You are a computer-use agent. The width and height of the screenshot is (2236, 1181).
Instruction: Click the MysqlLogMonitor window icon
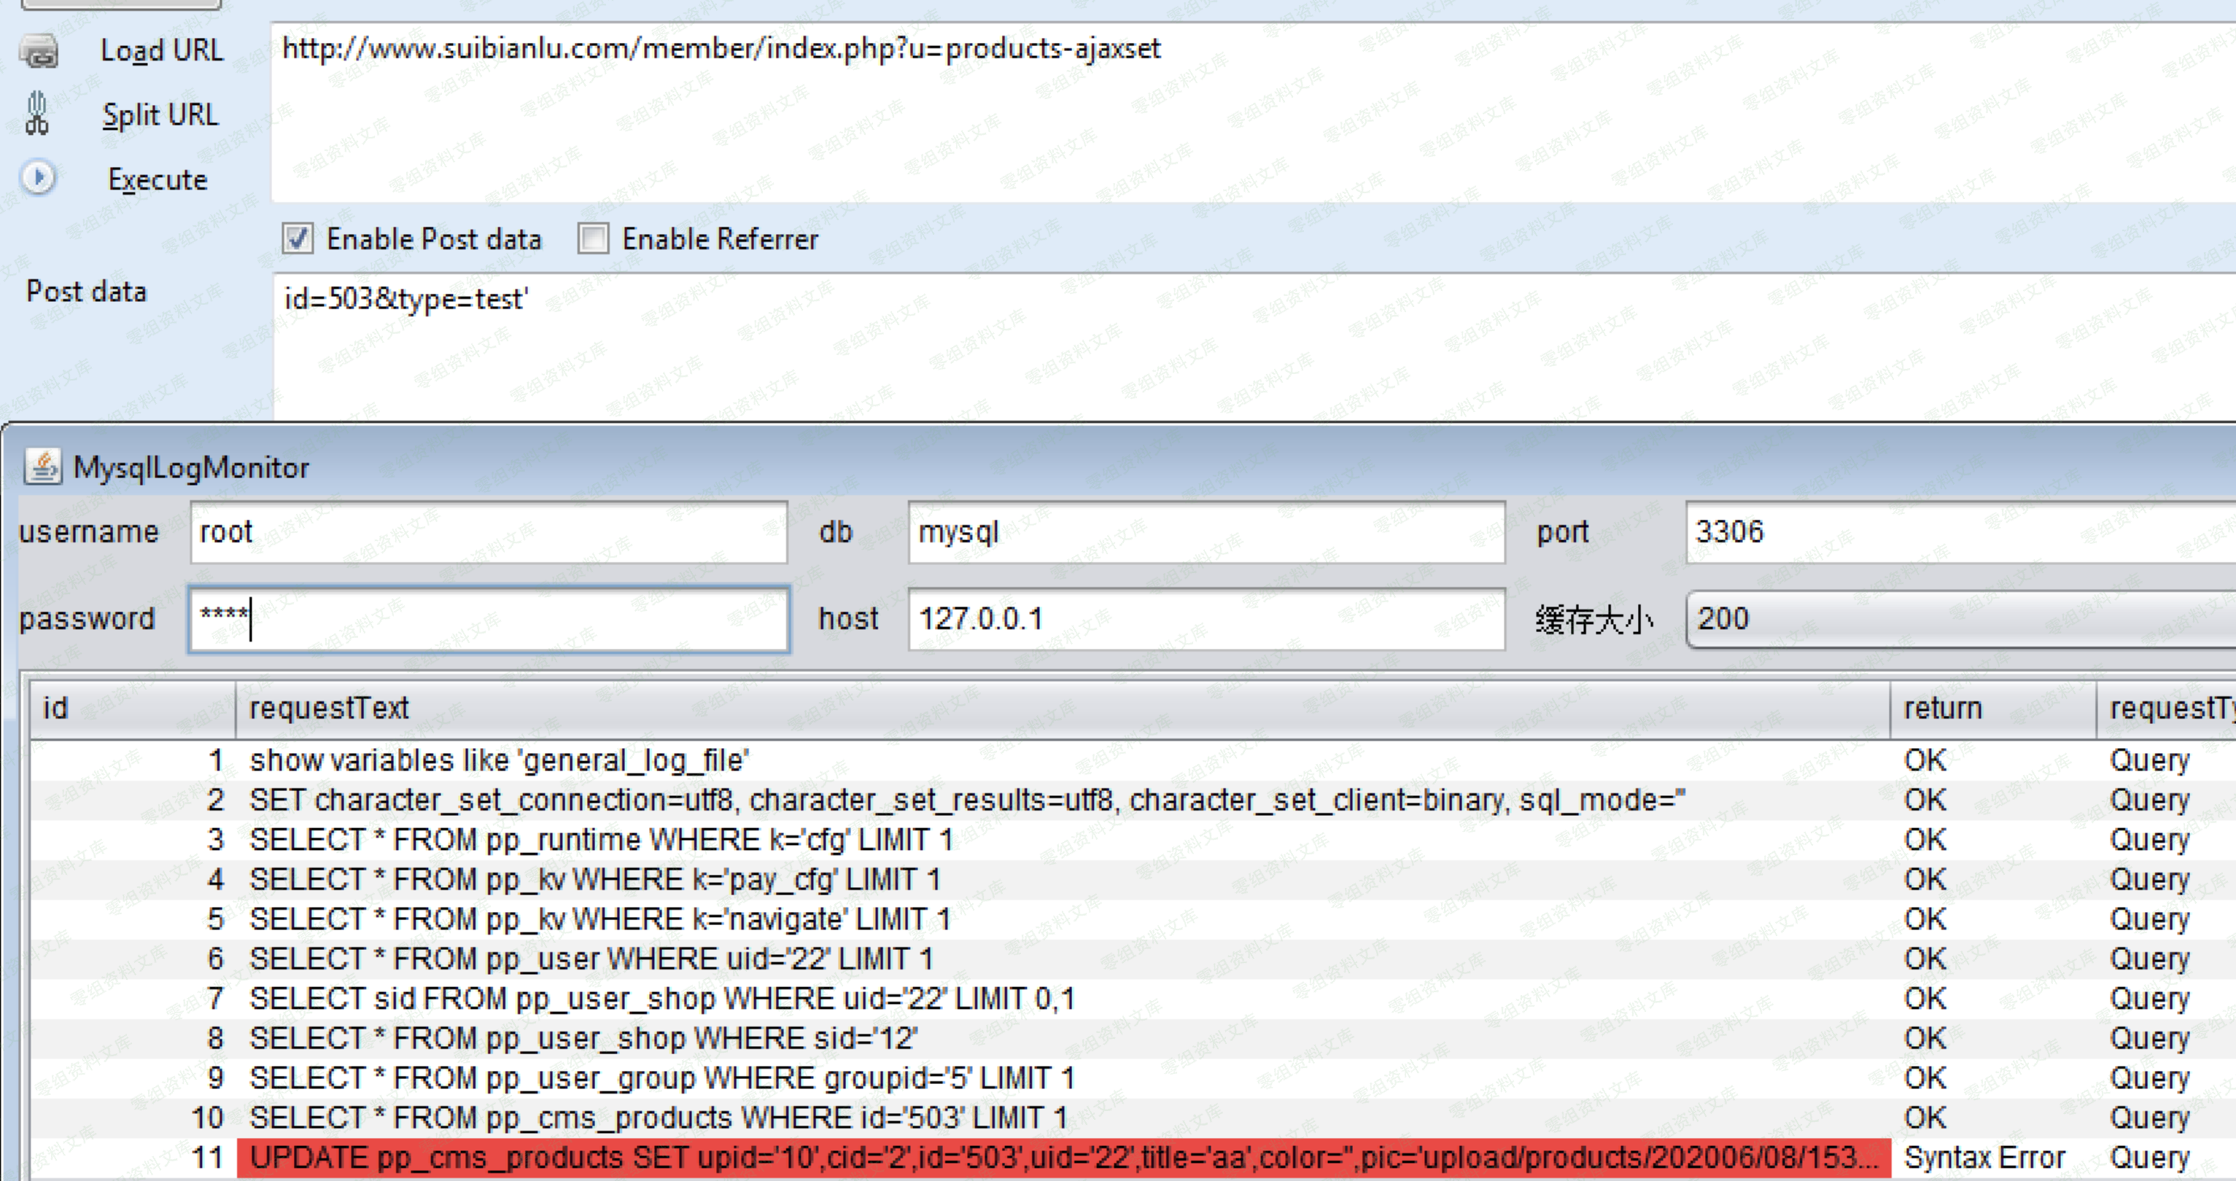42,467
